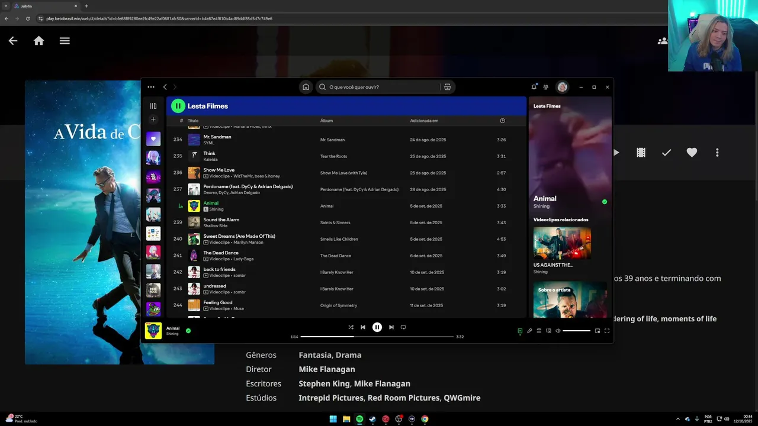Mute Spotify volume speaker icon
The image size is (758, 426).
558,331
